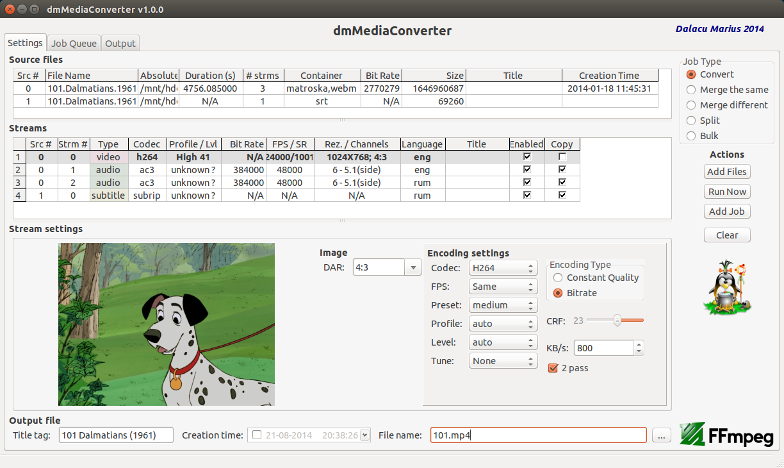Toggle Enabled for the subrip subtitle stream
Viewport: 784px width, 468px height.
tap(527, 196)
